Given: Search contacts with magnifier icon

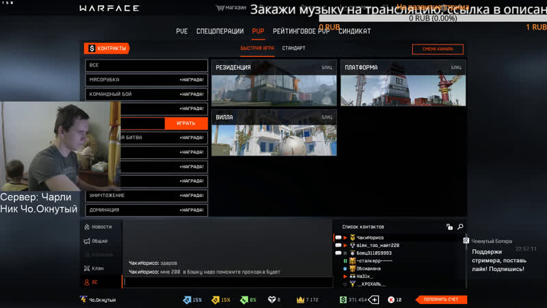Looking at the screenshot, I should (460, 227).
